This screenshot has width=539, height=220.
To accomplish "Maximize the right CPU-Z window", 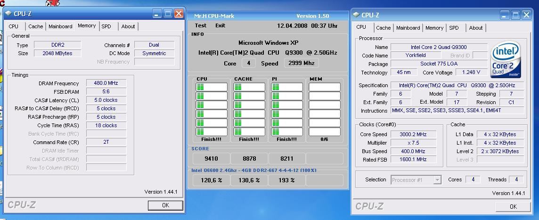I will click(x=515, y=15).
